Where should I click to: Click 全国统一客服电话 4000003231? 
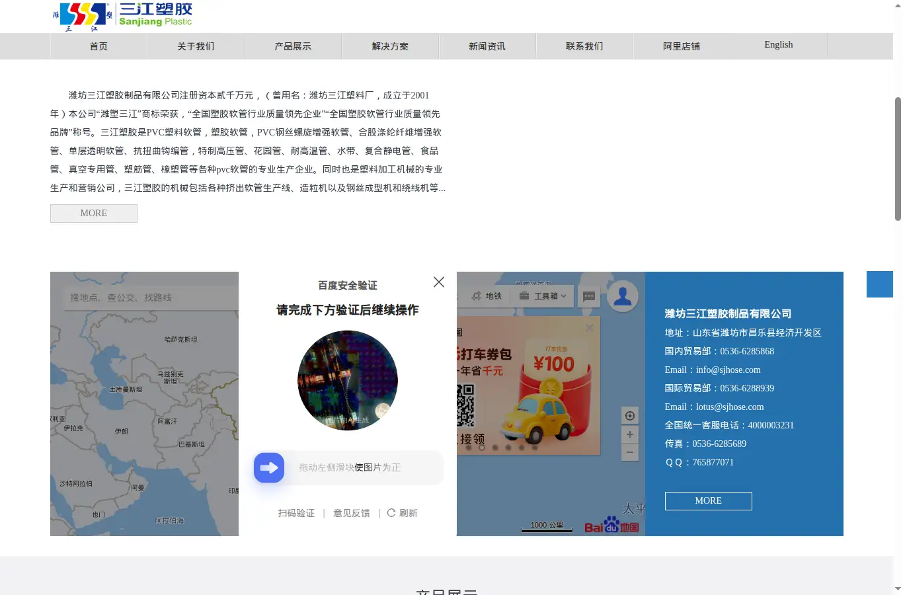(x=729, y=426)
